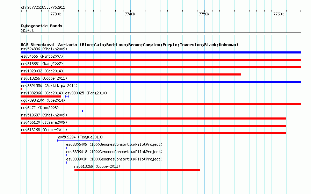Click the chr9:7725283..7762912 region label
311x194 pixels.
pyautogui.click(x=43, y=8)
